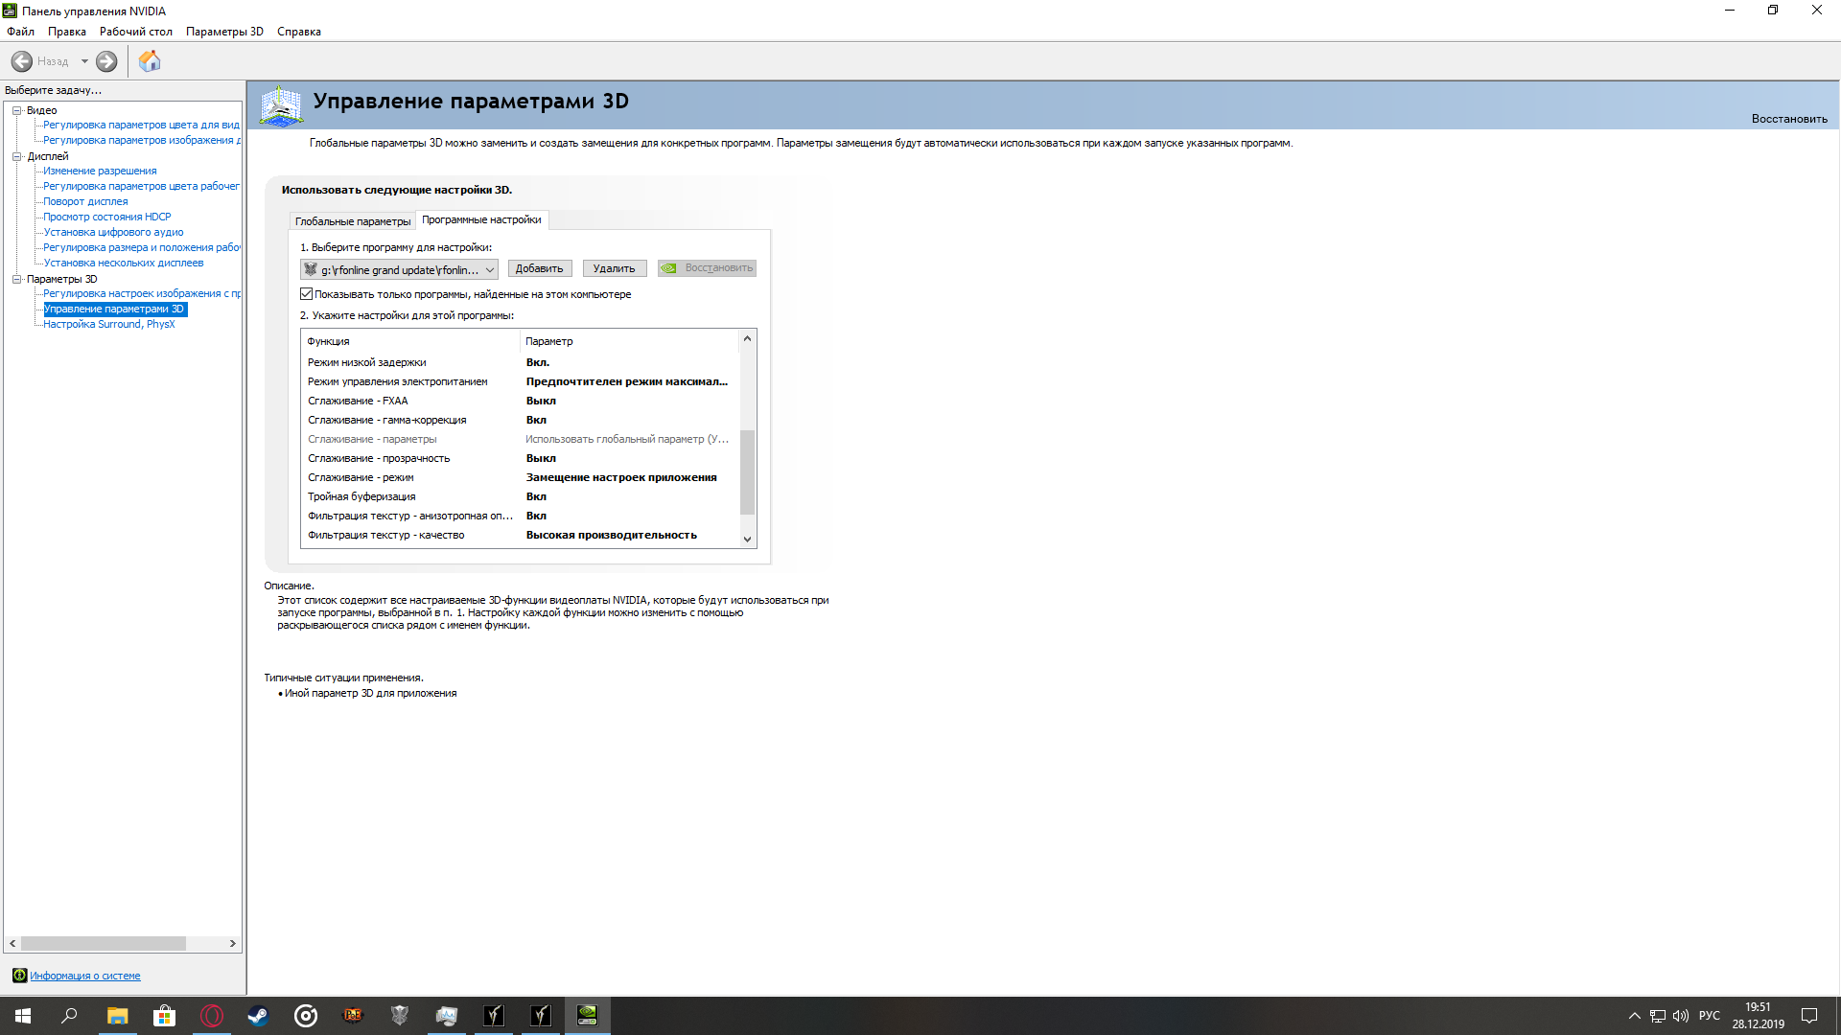Screen dimensions: 1841x1035
Task: Open the Windows notification center
Action: [x=1809, y=1016]
